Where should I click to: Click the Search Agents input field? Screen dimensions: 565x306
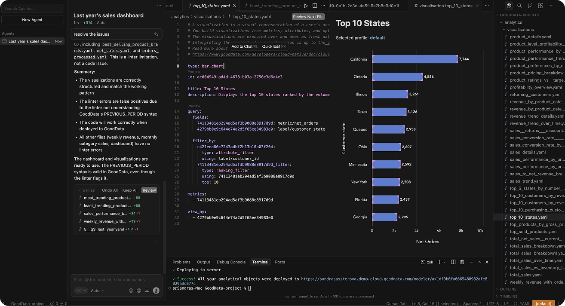pos(32,8)
